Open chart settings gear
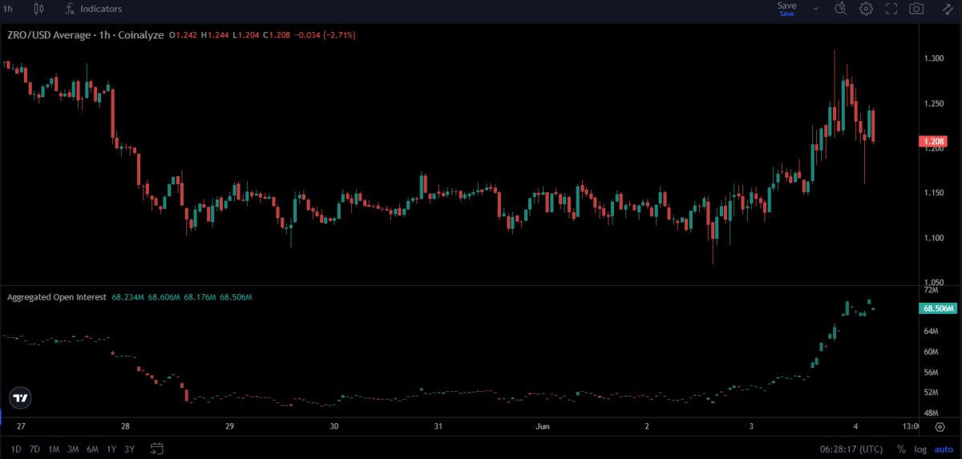Screen dimensions: 962x459 click(866, 9)
